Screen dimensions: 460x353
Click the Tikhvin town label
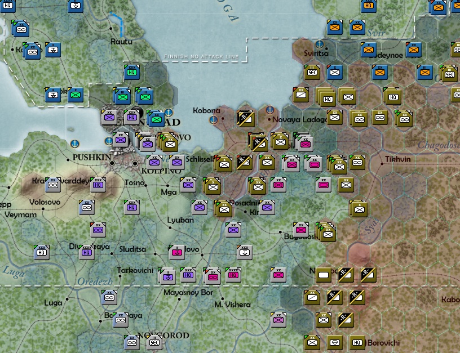tap(397, 159)
